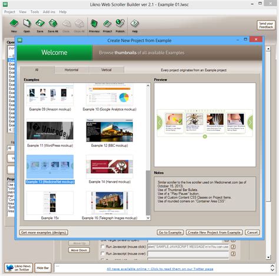279x276 pixels.
Task: Click the Project toolbar icon
Action: 107,23
